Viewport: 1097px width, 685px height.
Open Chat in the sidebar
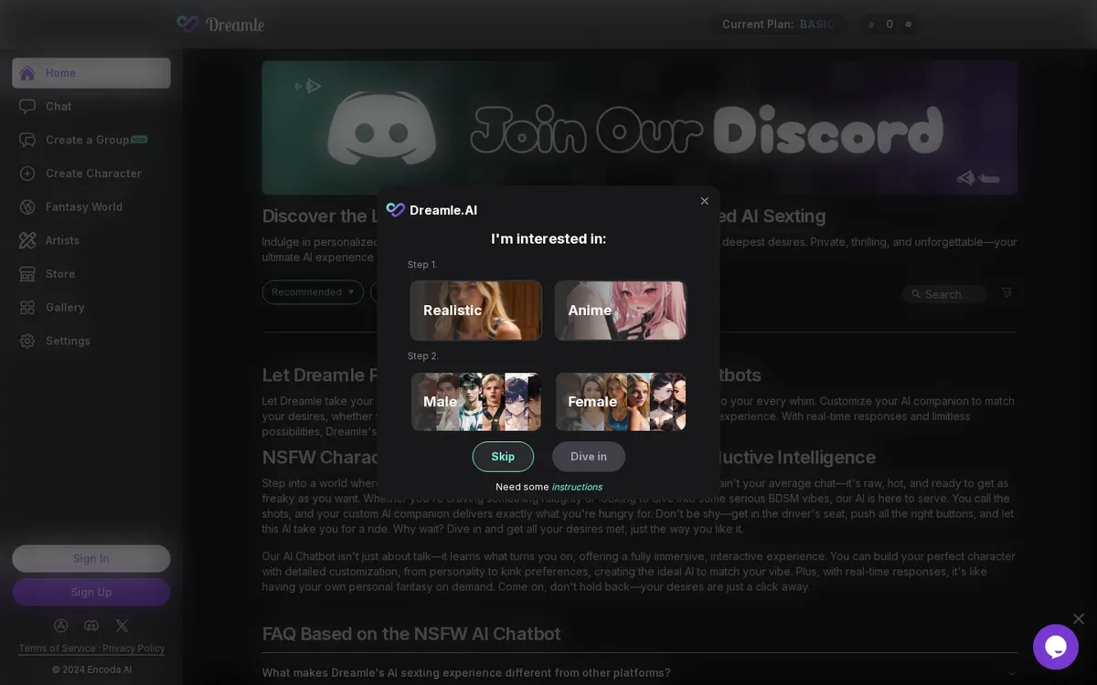[91, 107]
